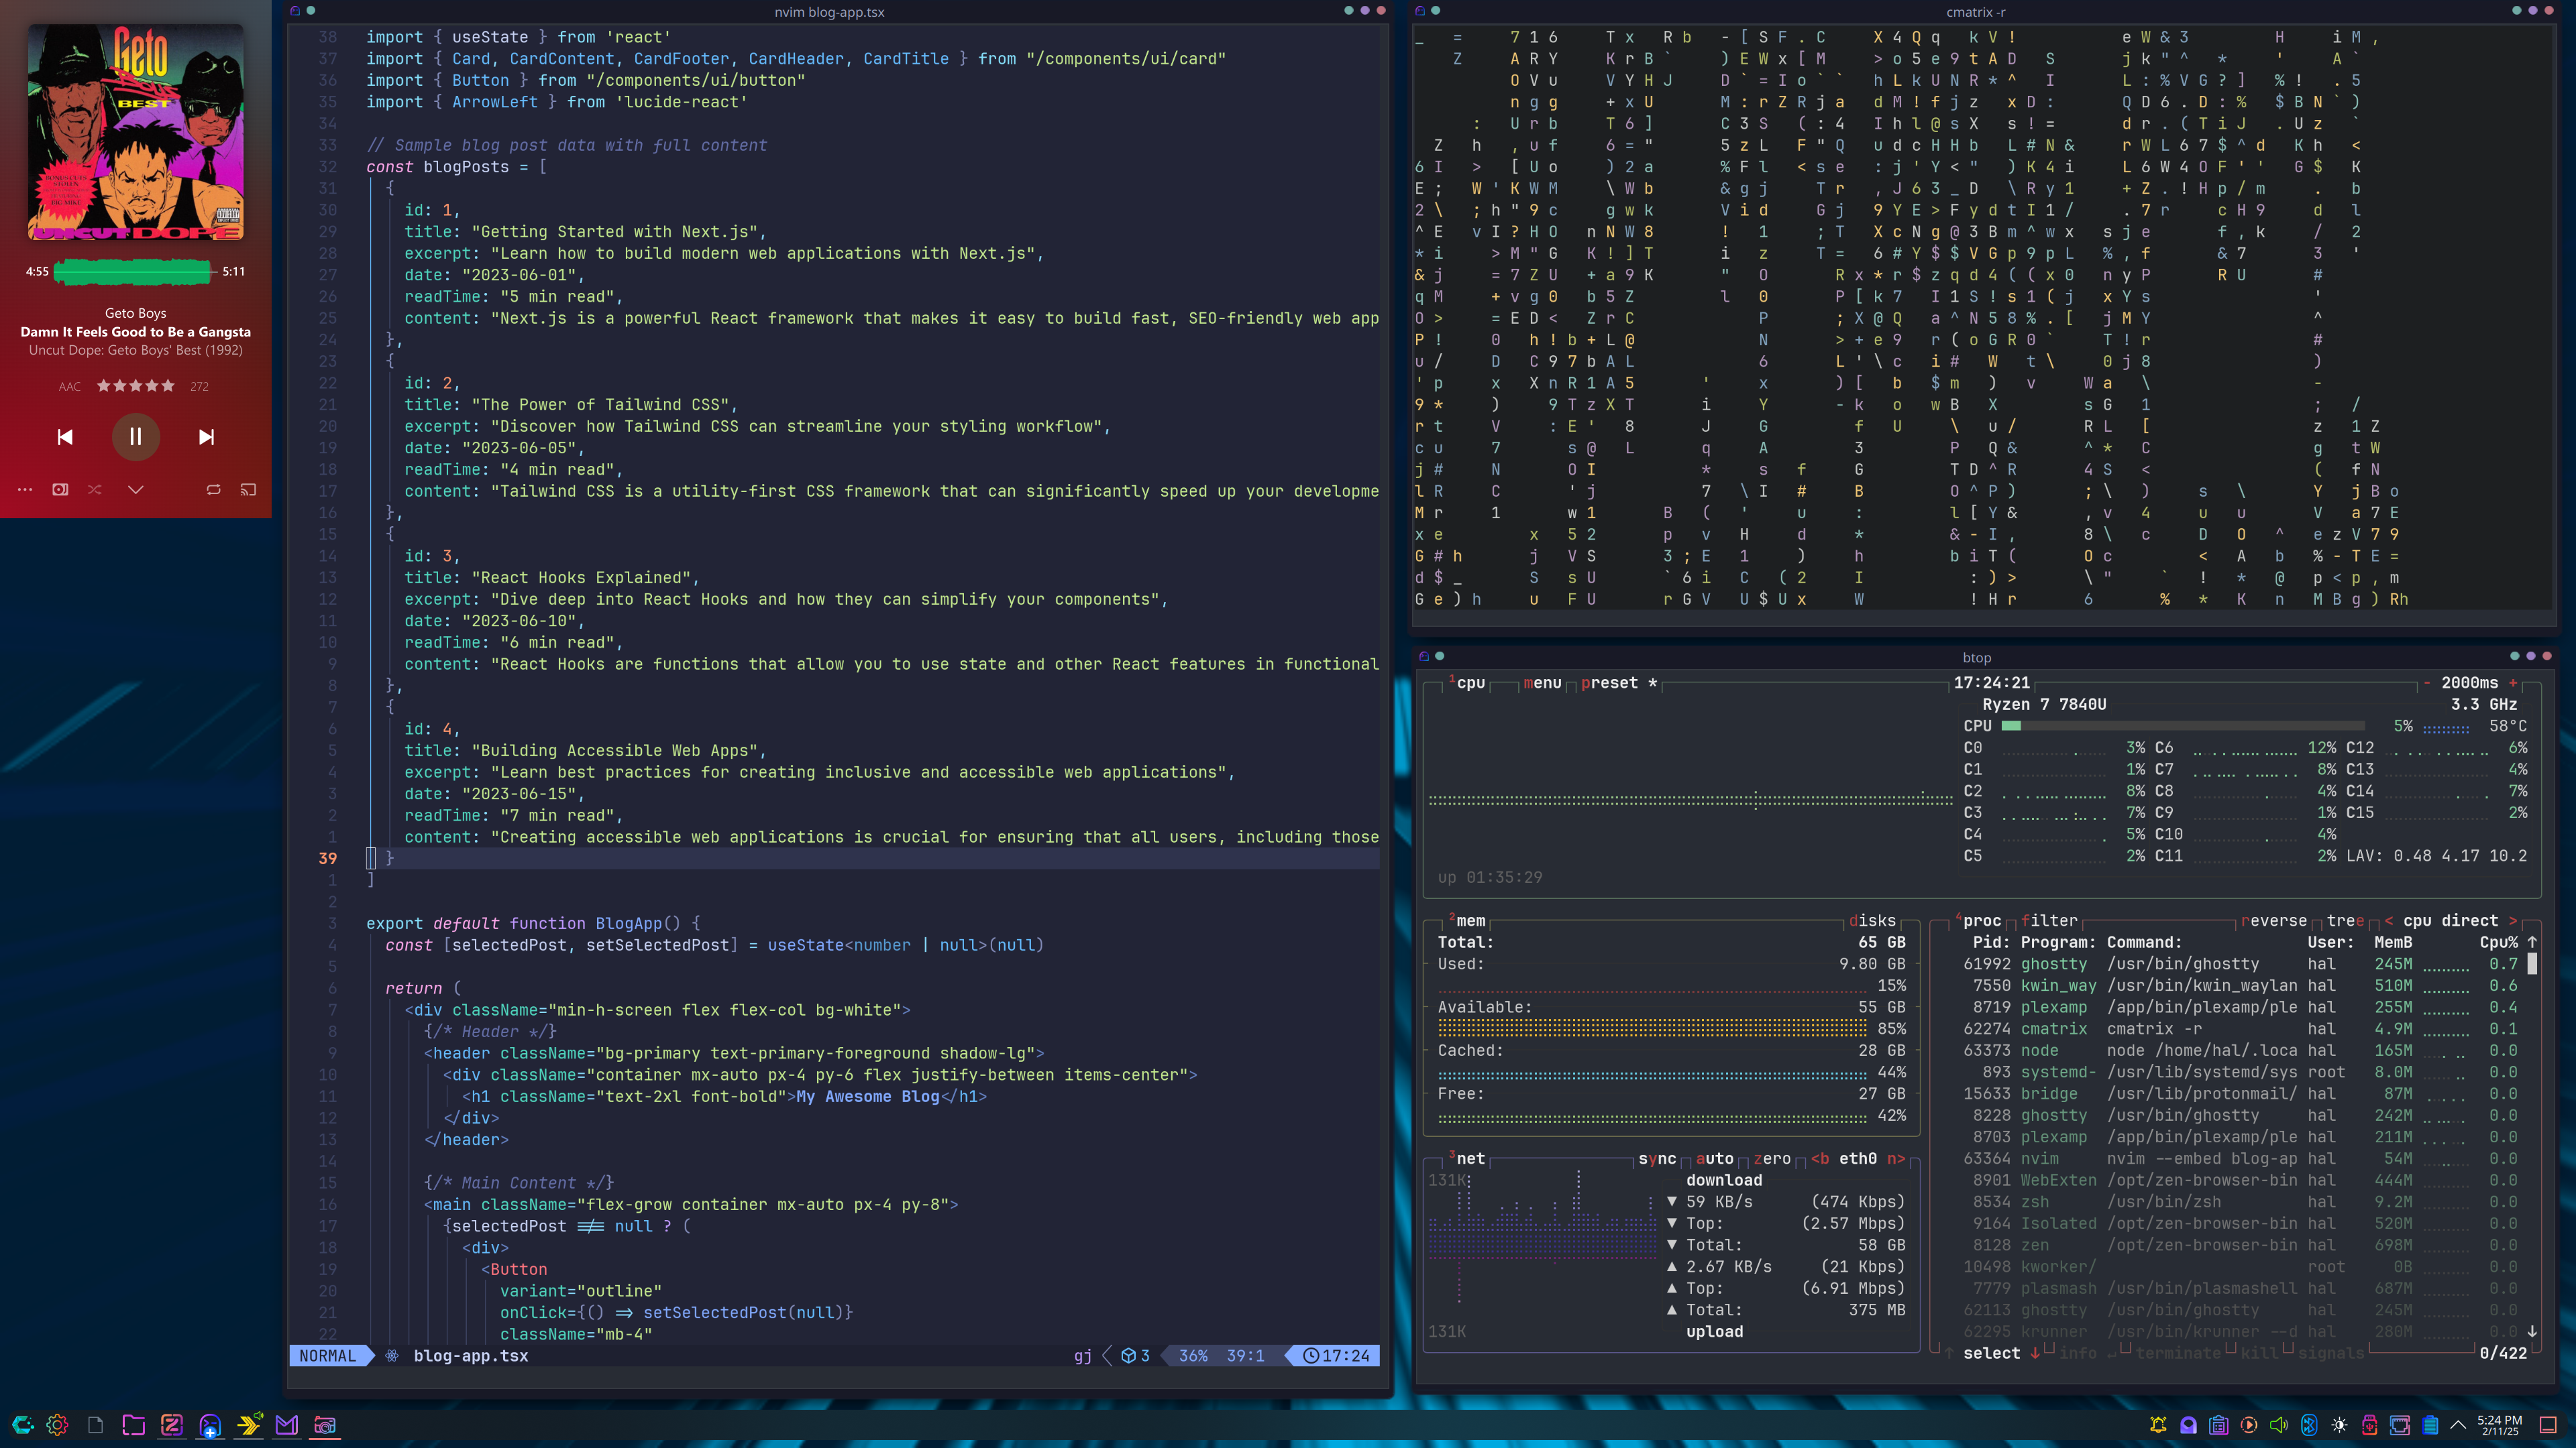Click preset in the btop header
Screen dimensions: 2576x1448
(1609, 682)
